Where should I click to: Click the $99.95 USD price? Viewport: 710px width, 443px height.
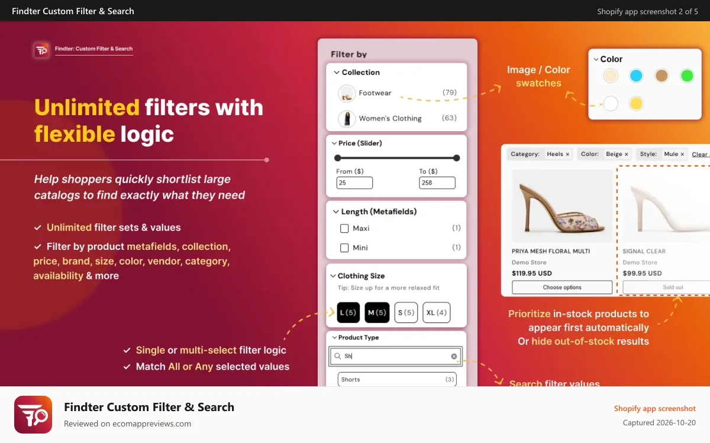[642, 273]
